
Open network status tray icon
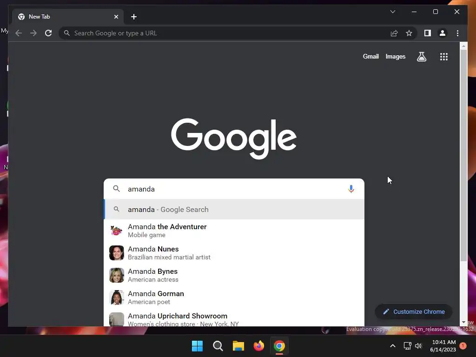407,346
